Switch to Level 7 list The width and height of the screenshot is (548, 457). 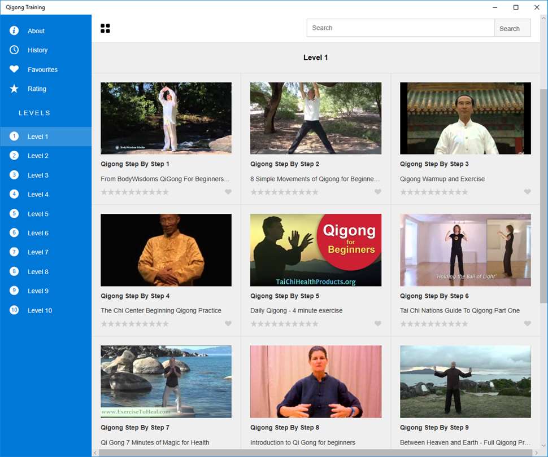[x=38, y=252]
